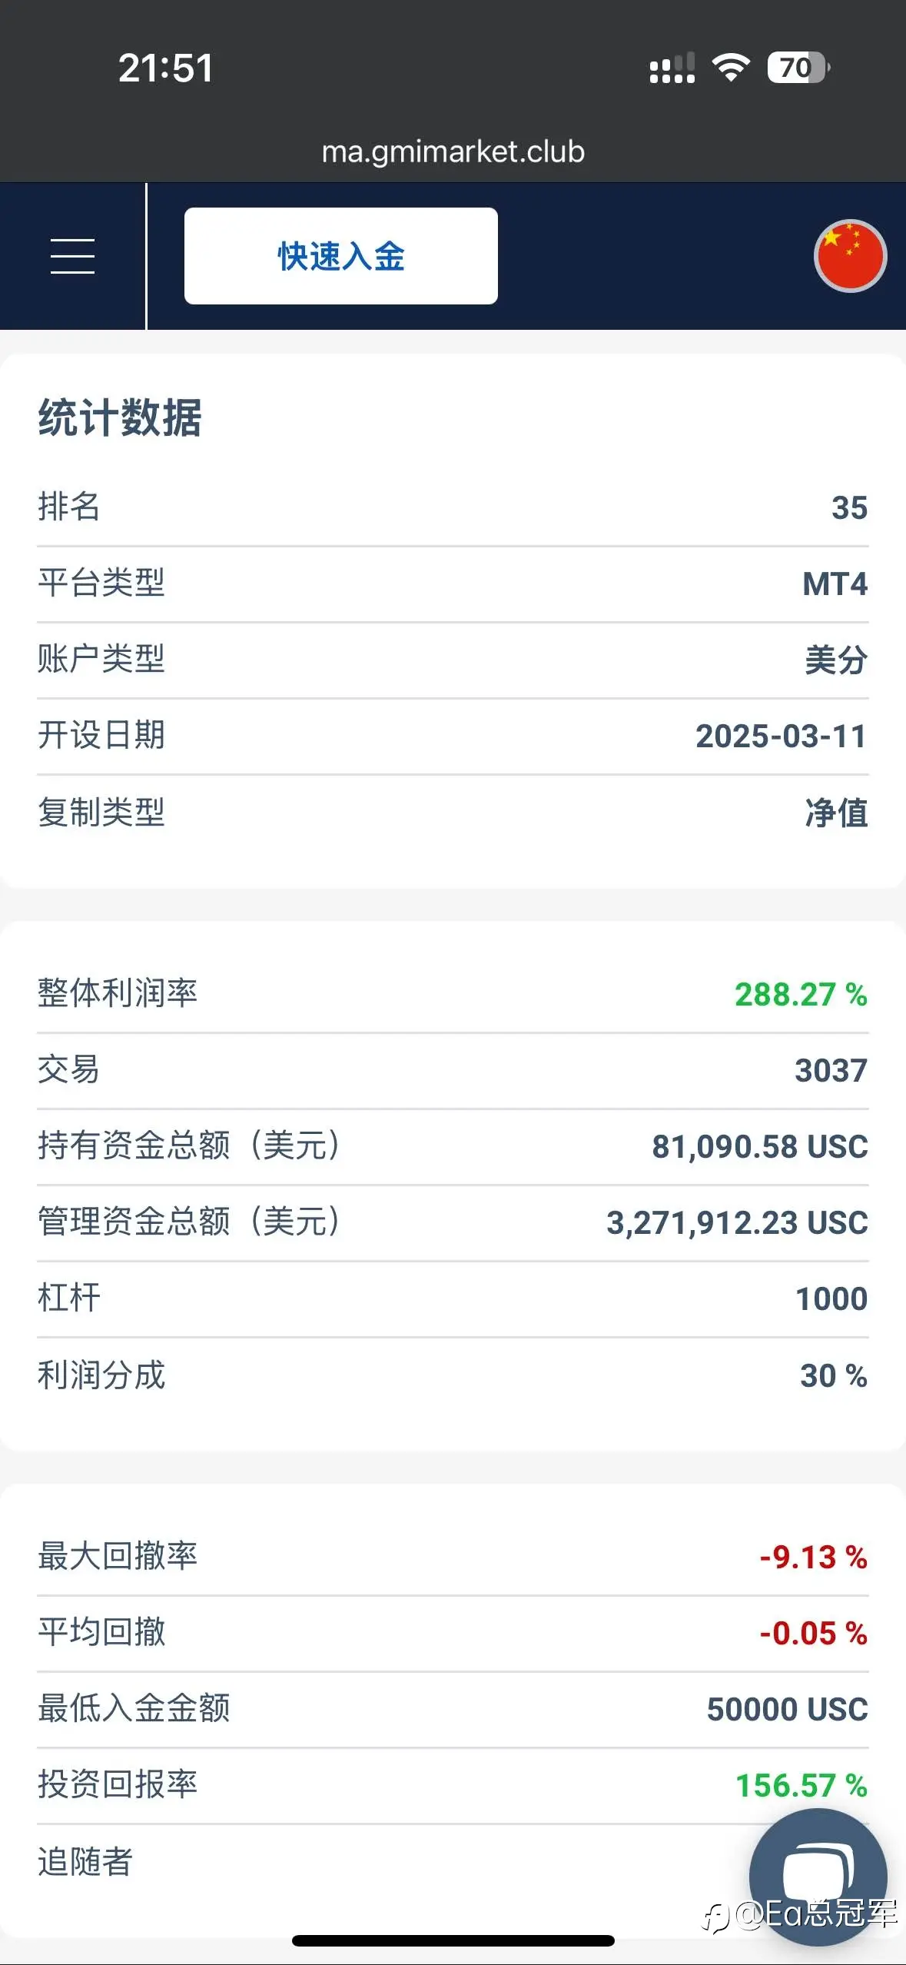Image resolution: width=906 pixels, height=1965 pixels.
Task: Tap the battery indicator showing 70
Action: click(x=798, y=68)
